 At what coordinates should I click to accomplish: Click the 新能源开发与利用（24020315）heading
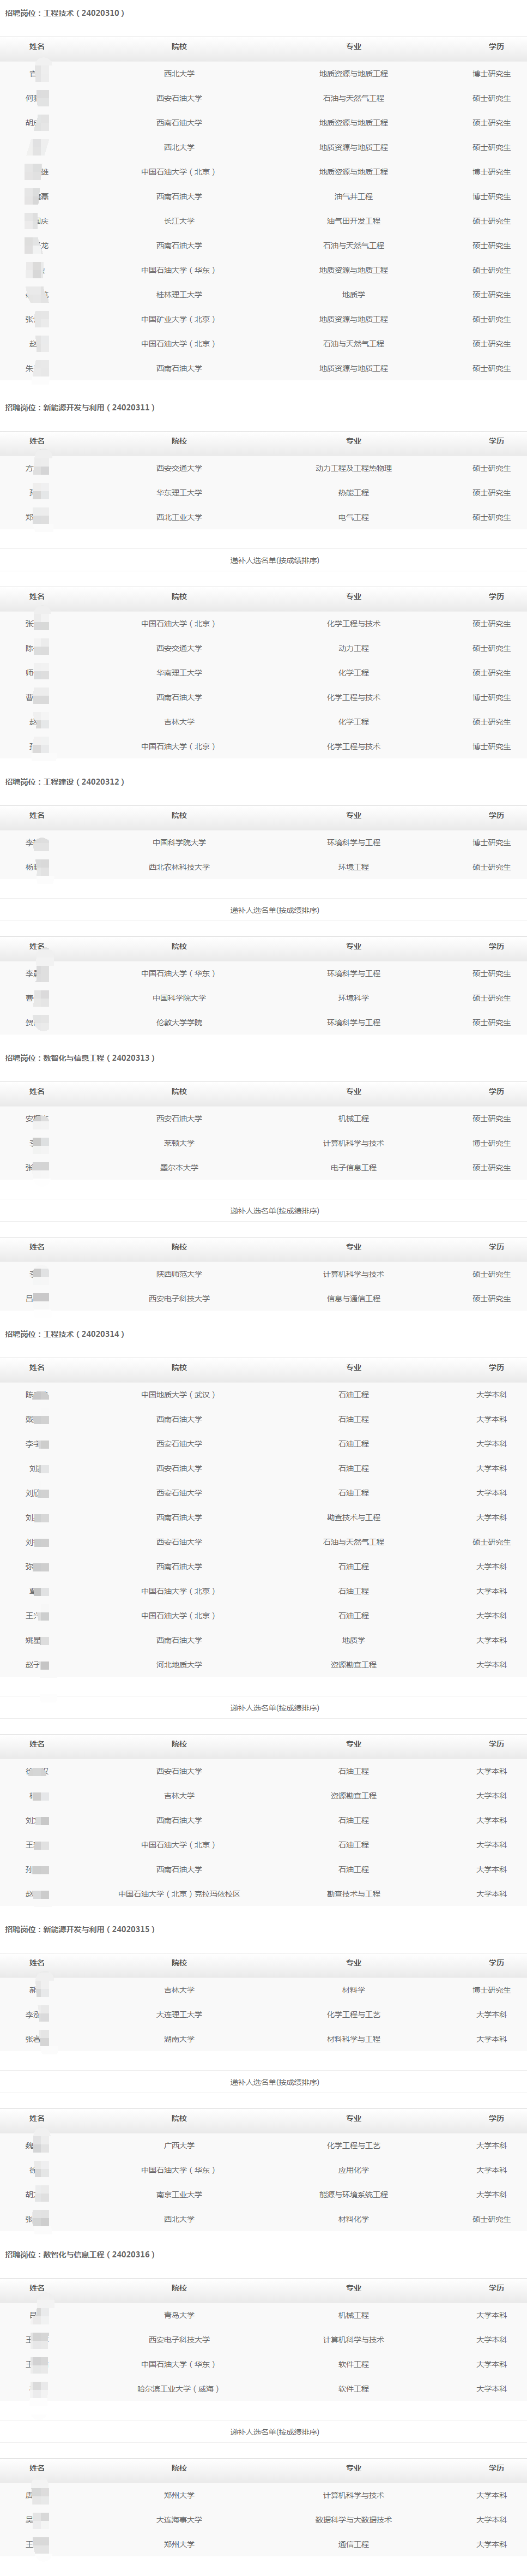point(80,1929)
